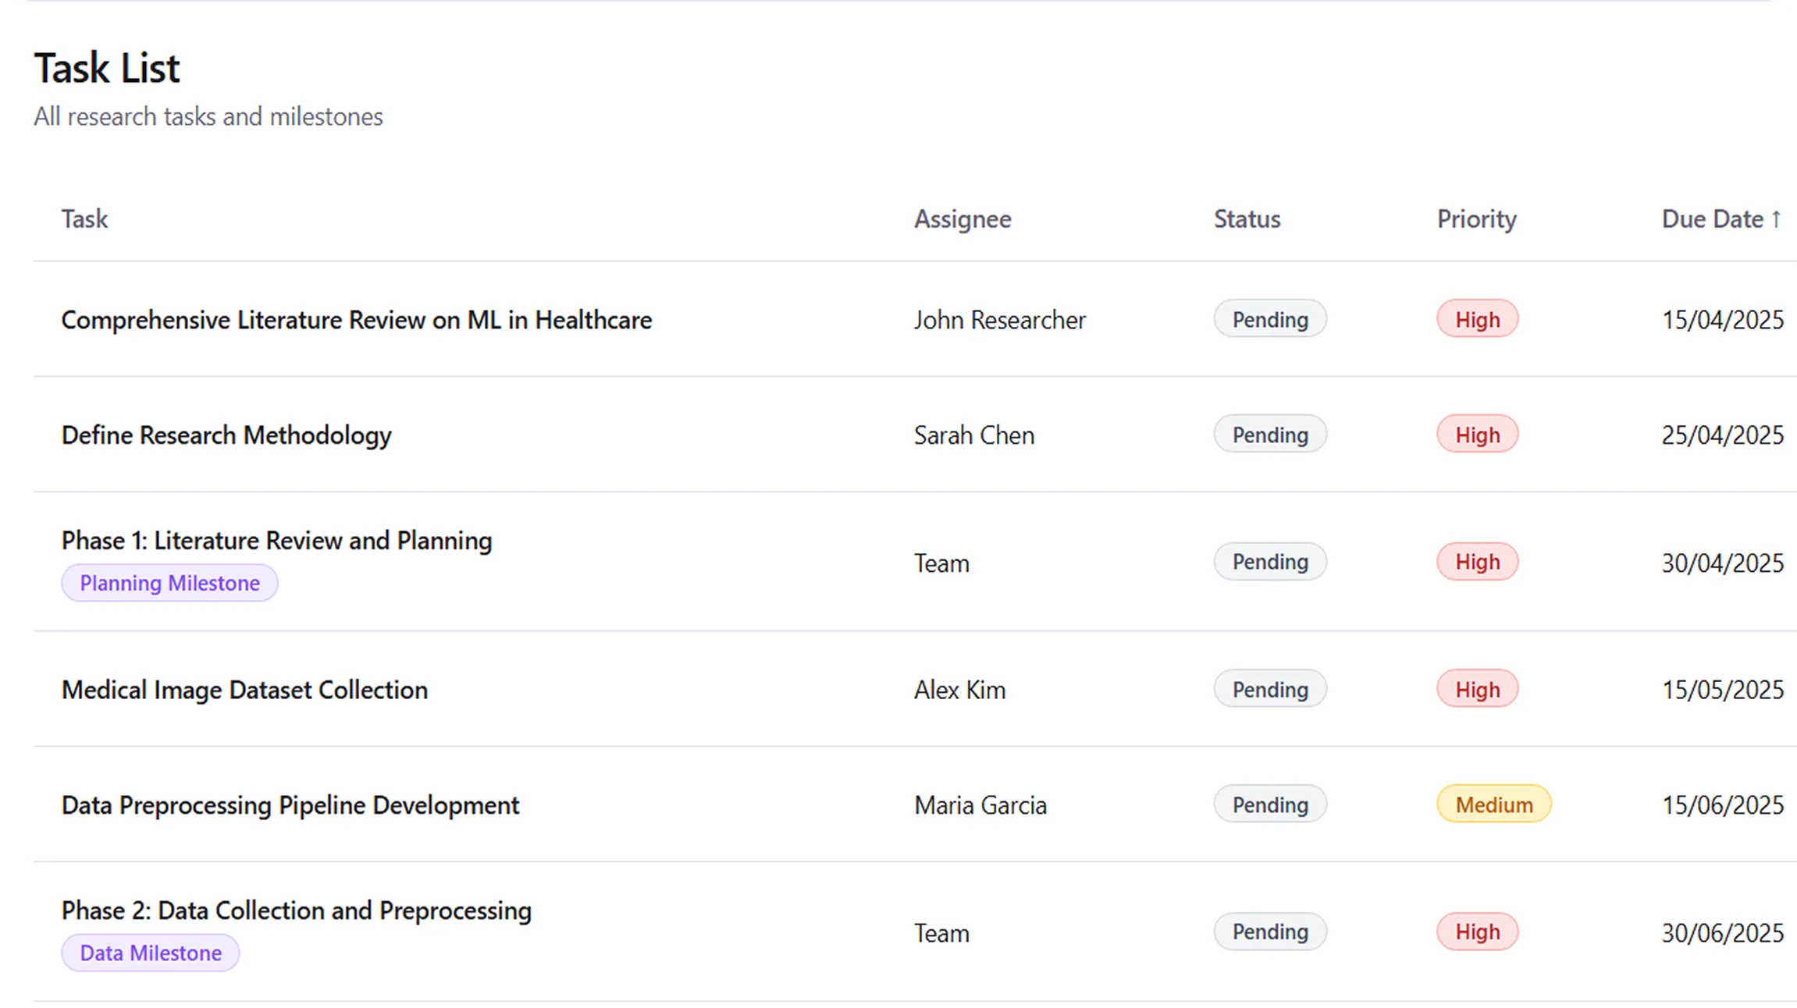
Task: Click the 30/06/2025 due date
Action: [x=1722, y=933]
